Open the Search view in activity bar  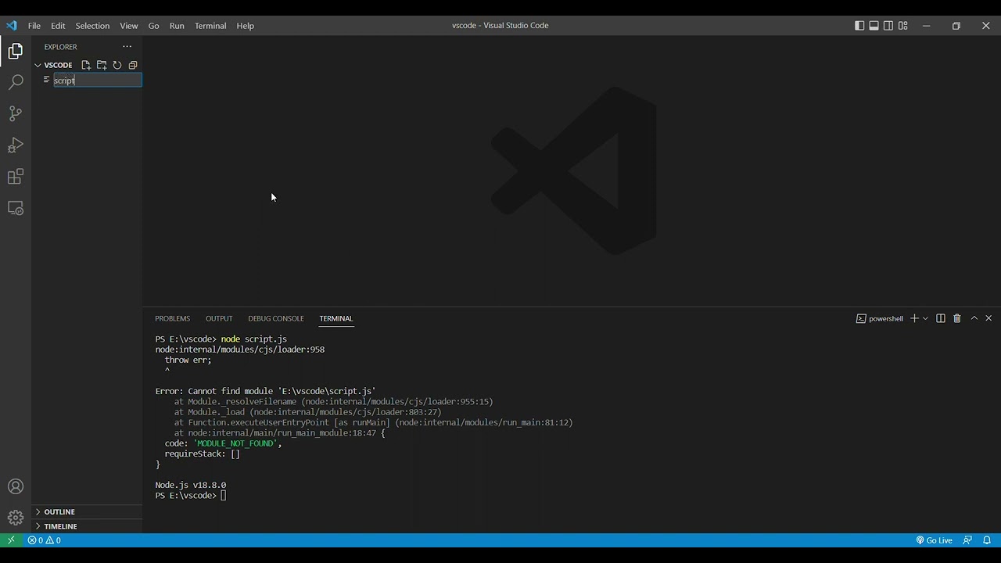point(16,82)
